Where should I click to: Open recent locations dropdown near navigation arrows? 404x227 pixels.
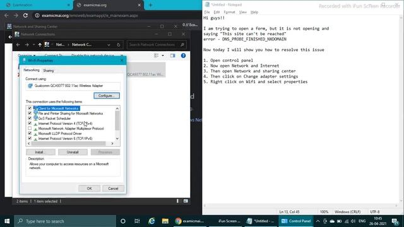point(33,45)
